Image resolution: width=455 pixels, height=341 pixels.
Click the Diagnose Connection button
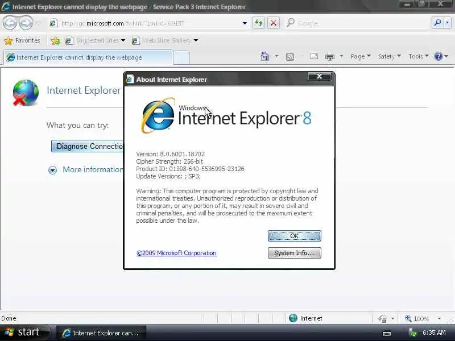(x=88, y=146)
